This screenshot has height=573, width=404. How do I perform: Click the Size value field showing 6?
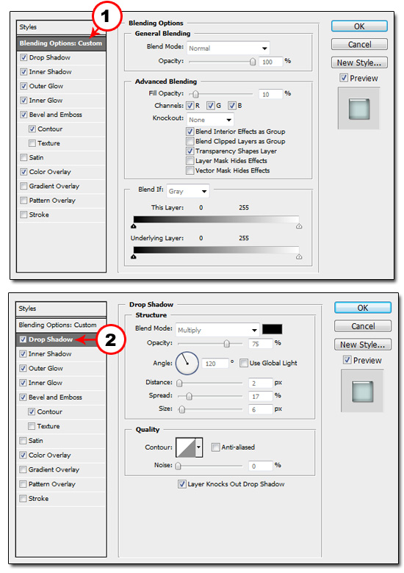pos(261,410)
